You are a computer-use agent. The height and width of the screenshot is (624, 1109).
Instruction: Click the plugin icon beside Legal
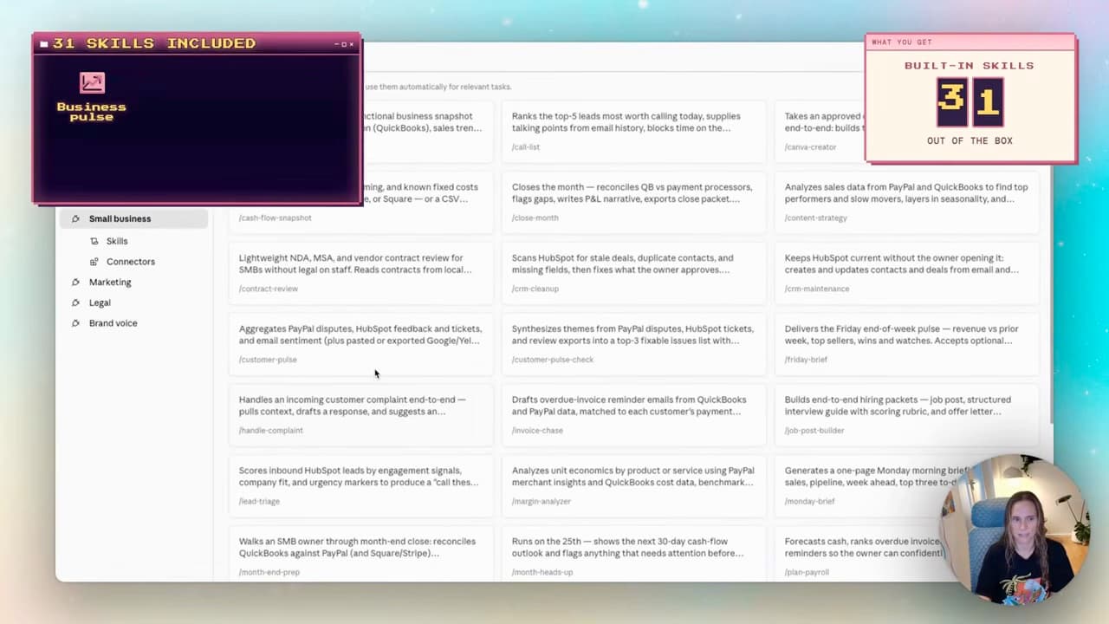pyautogui.click(x=75, y=302)
